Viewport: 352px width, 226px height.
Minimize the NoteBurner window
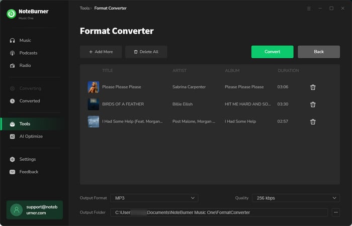coord(320,9)
